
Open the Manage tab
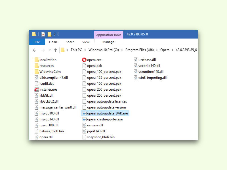tap(108, 42)
